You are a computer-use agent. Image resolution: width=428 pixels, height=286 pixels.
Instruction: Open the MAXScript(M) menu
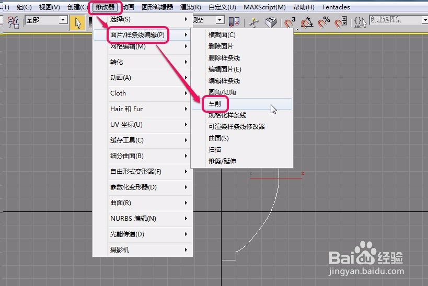point(264,7)
